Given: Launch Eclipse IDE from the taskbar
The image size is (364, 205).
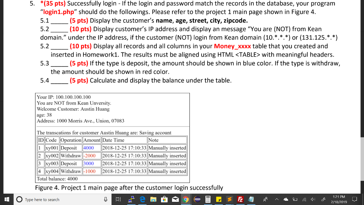Looking at the screenshot, I should click(x=197, y=199).
